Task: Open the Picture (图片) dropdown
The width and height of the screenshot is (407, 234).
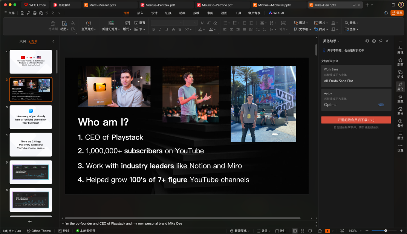Action: [x=321, y=23]
